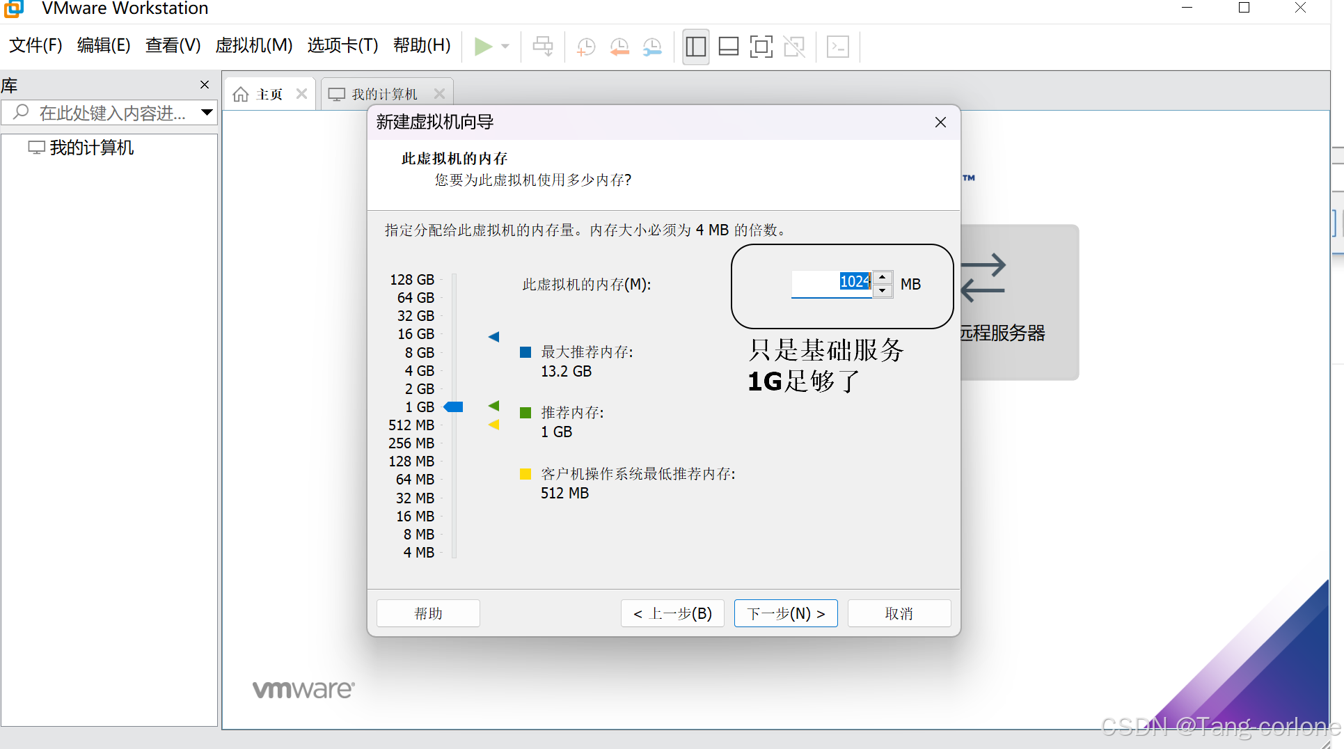Click the 取消 cancel button
Viewport: 1344px width, 749px height.
(x=899, y=613)
